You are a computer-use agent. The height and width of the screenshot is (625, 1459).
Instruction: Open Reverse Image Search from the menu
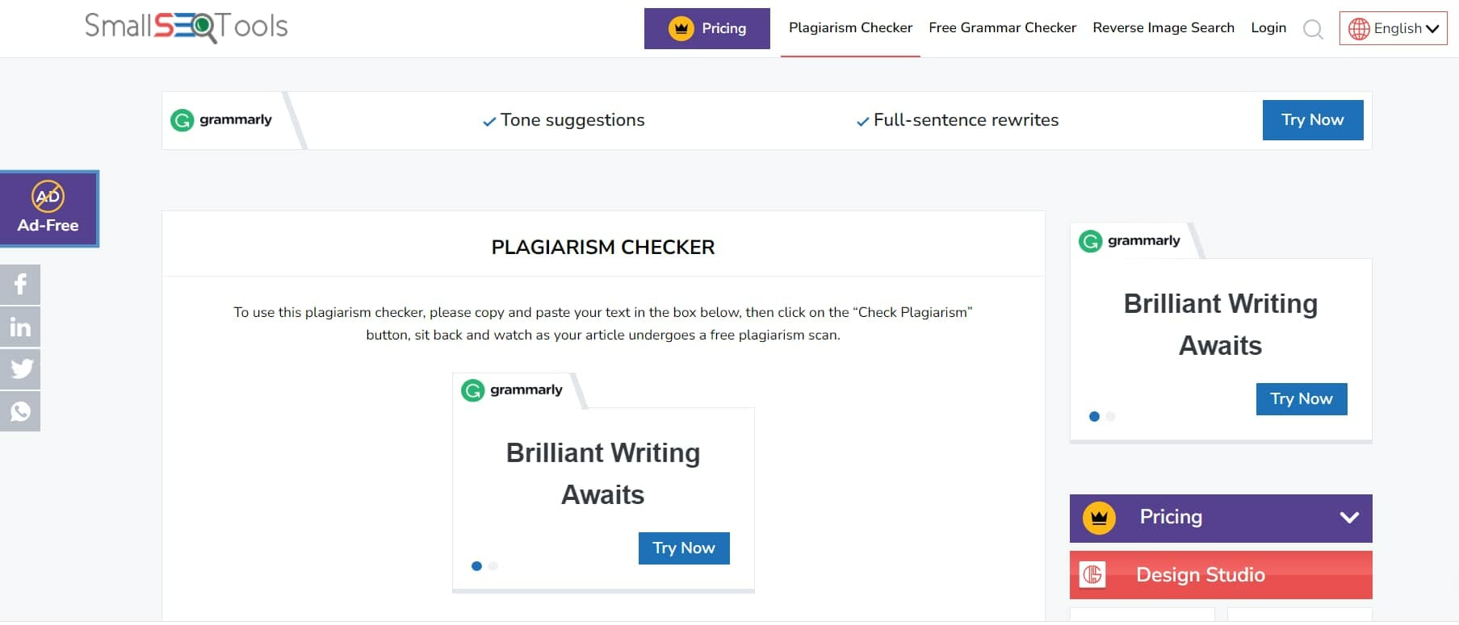(x=1163, y=27)
